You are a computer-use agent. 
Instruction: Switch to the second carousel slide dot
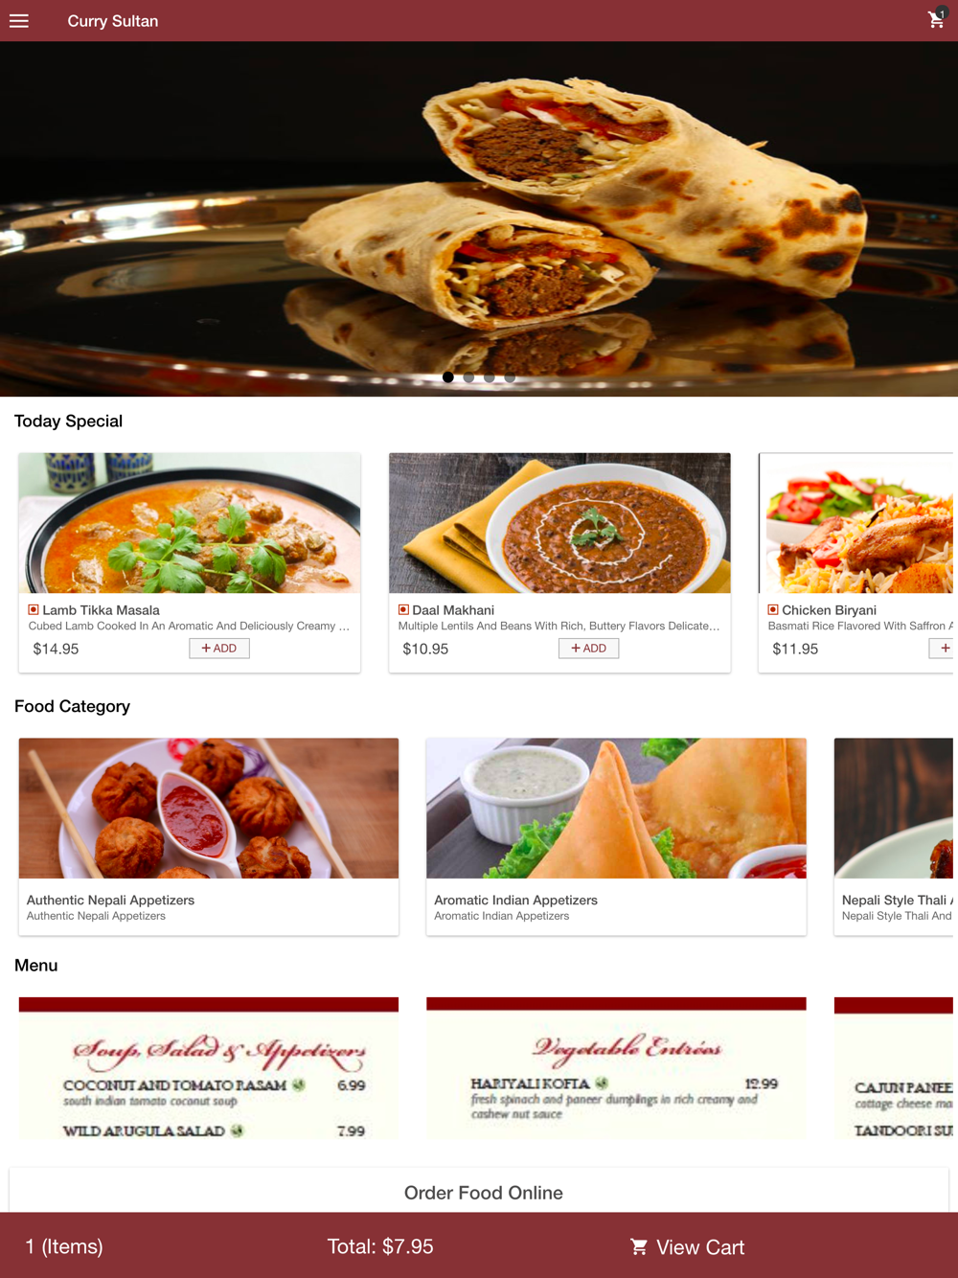pos(468,377)
